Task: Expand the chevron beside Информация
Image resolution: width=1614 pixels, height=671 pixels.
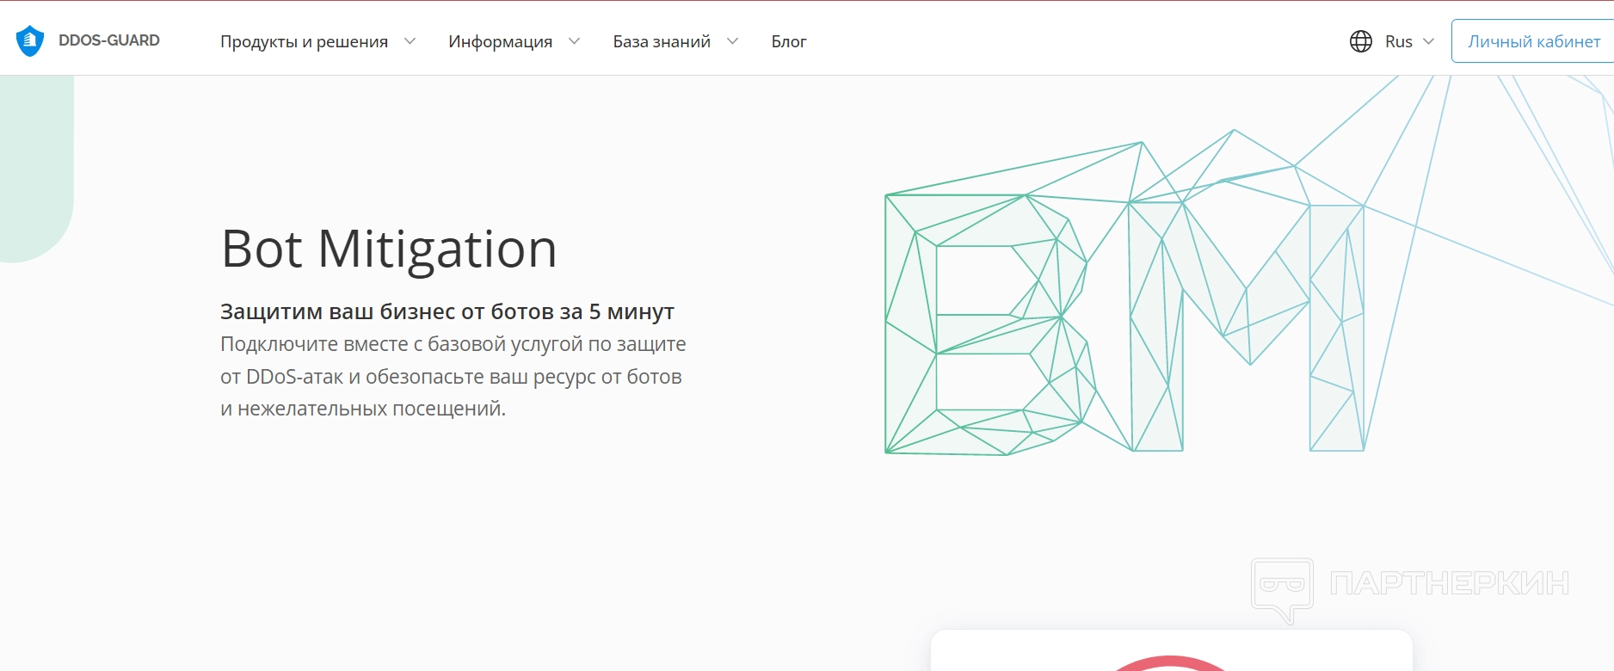Action: tap(574, 40)
